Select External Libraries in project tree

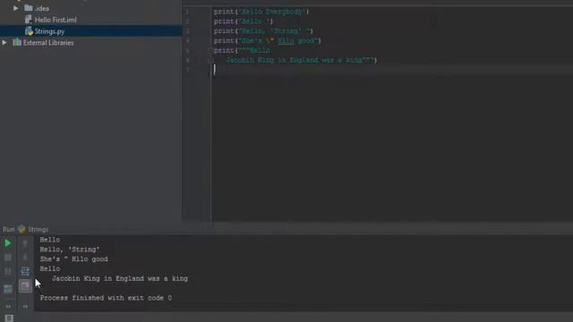[48, 43]
